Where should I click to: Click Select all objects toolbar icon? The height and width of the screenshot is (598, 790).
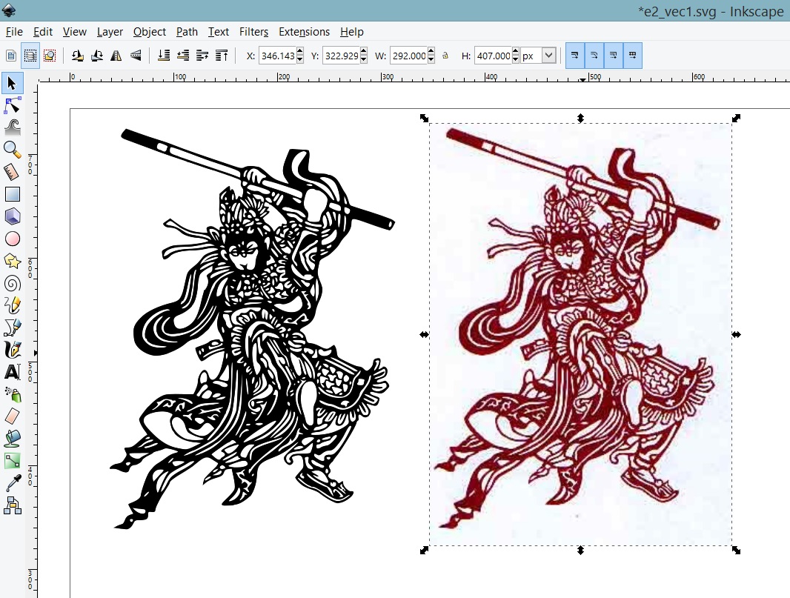point(11,56)
